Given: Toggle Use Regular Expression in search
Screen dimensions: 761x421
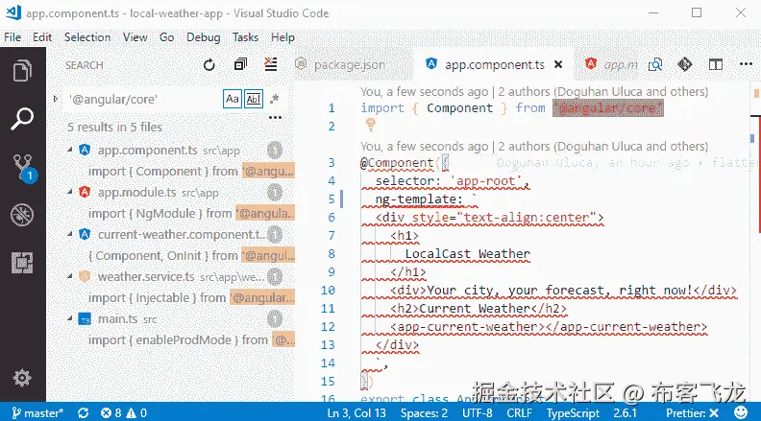Looking at the screenshot, I should [x=274, y=99].
